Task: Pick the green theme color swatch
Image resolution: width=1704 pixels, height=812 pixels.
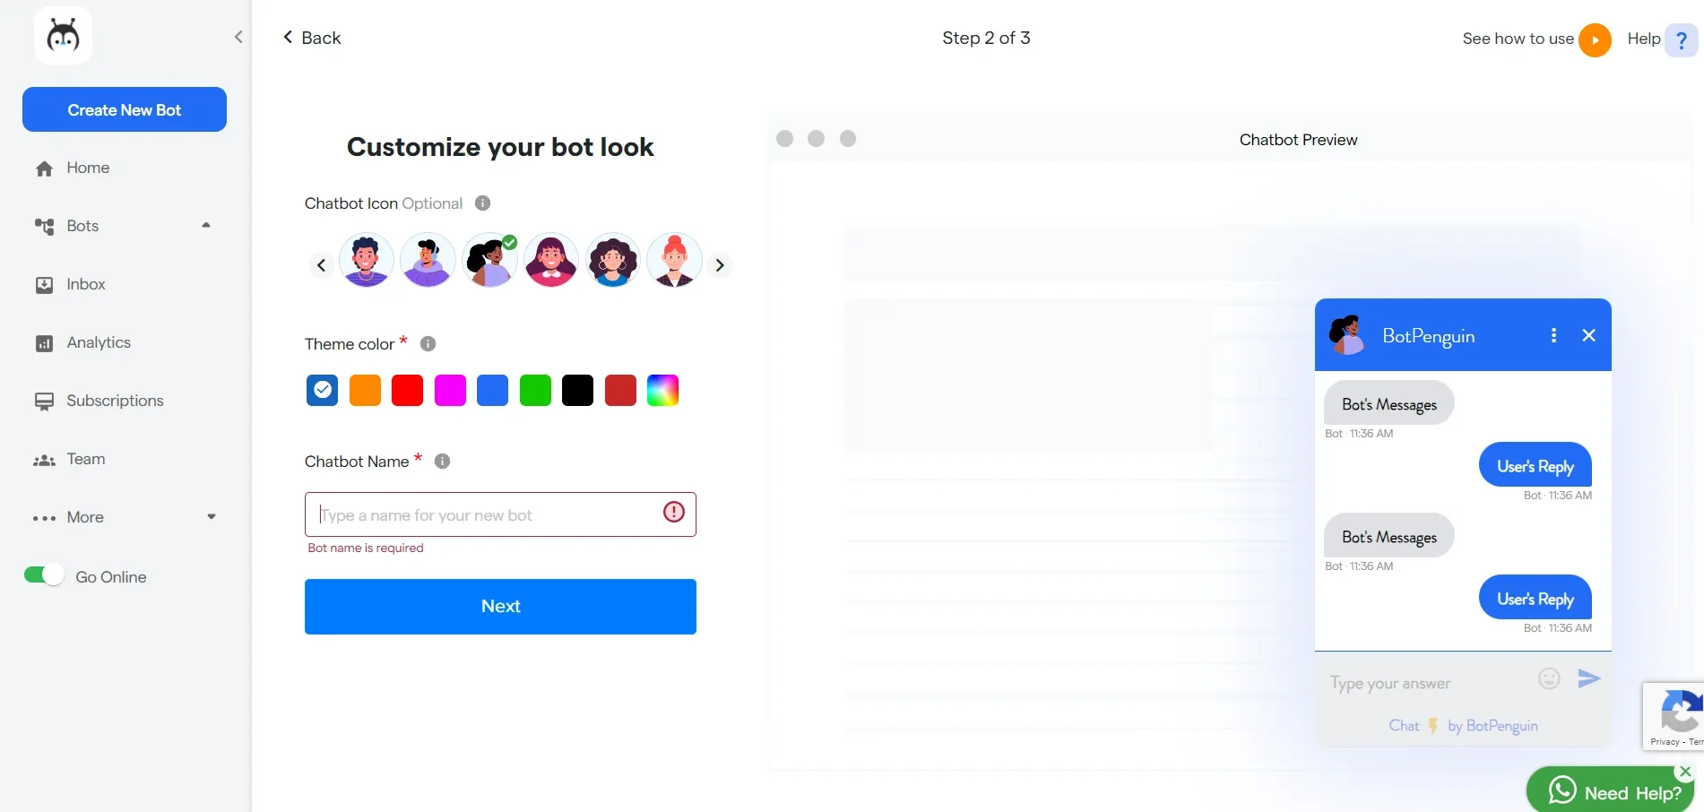Action: tap(535, 390)
